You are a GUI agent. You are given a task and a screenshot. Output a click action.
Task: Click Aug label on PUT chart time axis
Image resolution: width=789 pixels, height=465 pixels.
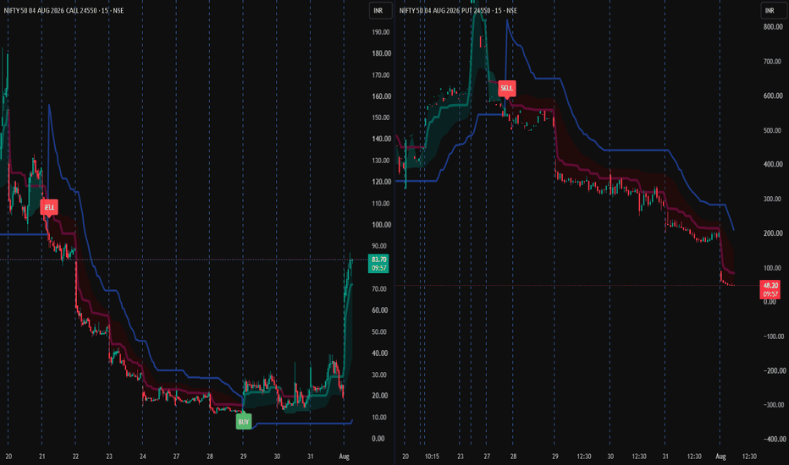click(720, 457)
